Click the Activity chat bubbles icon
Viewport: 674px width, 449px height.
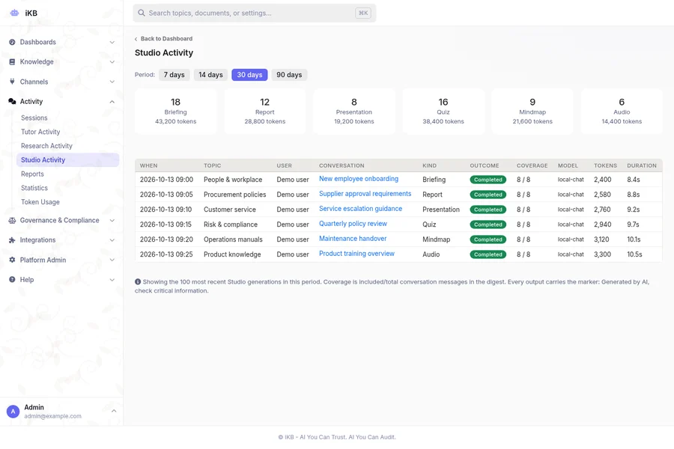(x=12, y=102)
